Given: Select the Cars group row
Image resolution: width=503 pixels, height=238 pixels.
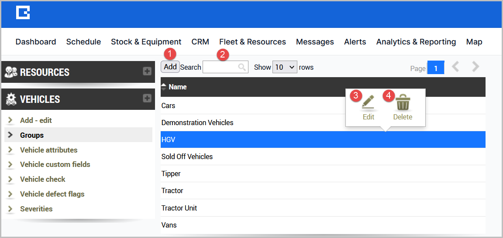Looking at the screenshot, I should click(323, 105).
